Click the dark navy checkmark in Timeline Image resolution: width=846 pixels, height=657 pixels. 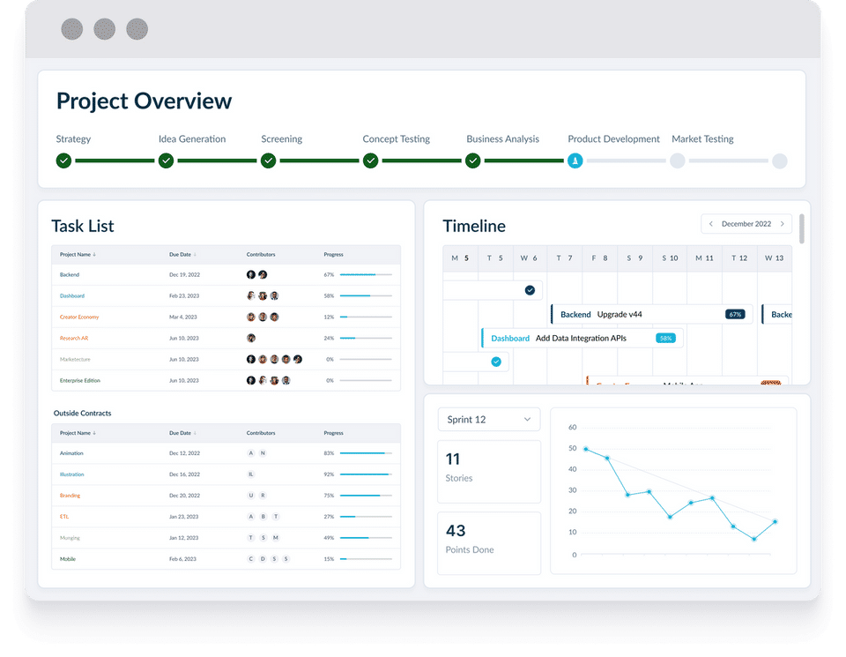[x=530, y=290]
